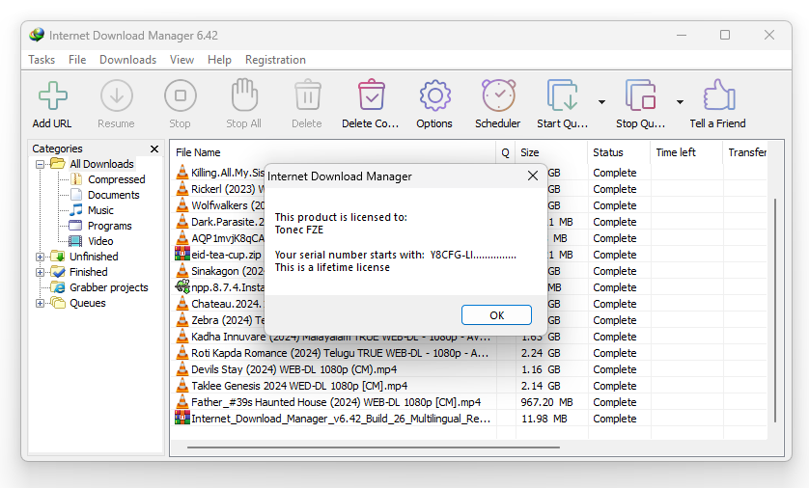Expand the Queues tree node
Screen dimensions: 809x488
pos(40,303)
